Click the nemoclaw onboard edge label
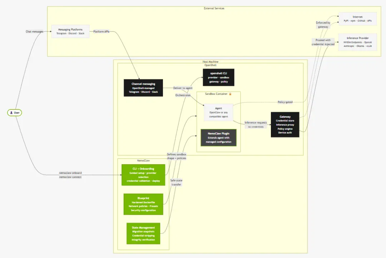The height and width of the screenshot is (258, 386). coord(70,173)
